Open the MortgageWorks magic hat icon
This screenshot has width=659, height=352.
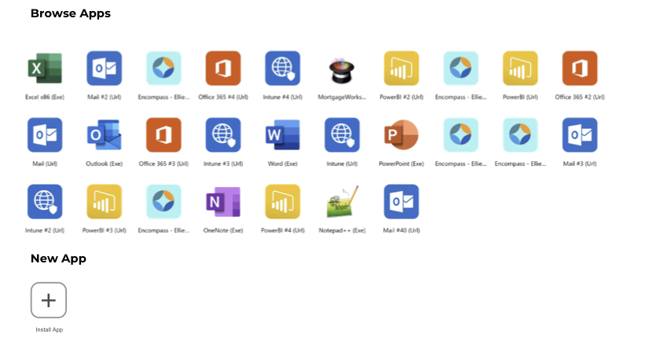341,71
